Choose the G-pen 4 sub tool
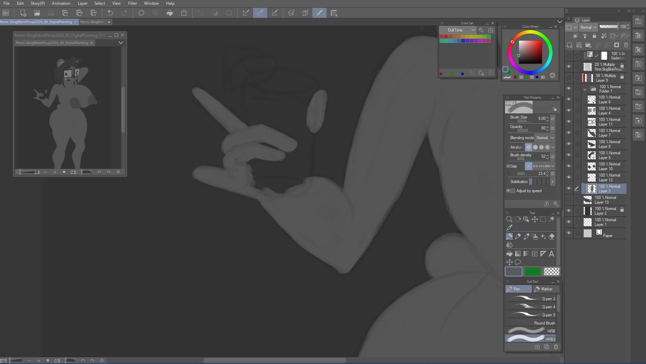This screenshot has width=646, height=364. 531,307
